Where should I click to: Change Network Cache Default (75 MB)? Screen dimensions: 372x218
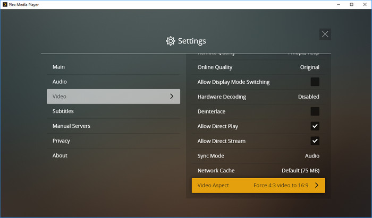coord(300,170)
